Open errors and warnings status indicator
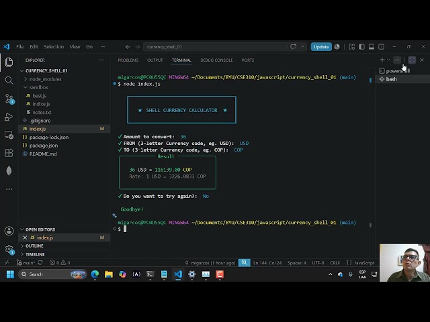 [60, 262]
